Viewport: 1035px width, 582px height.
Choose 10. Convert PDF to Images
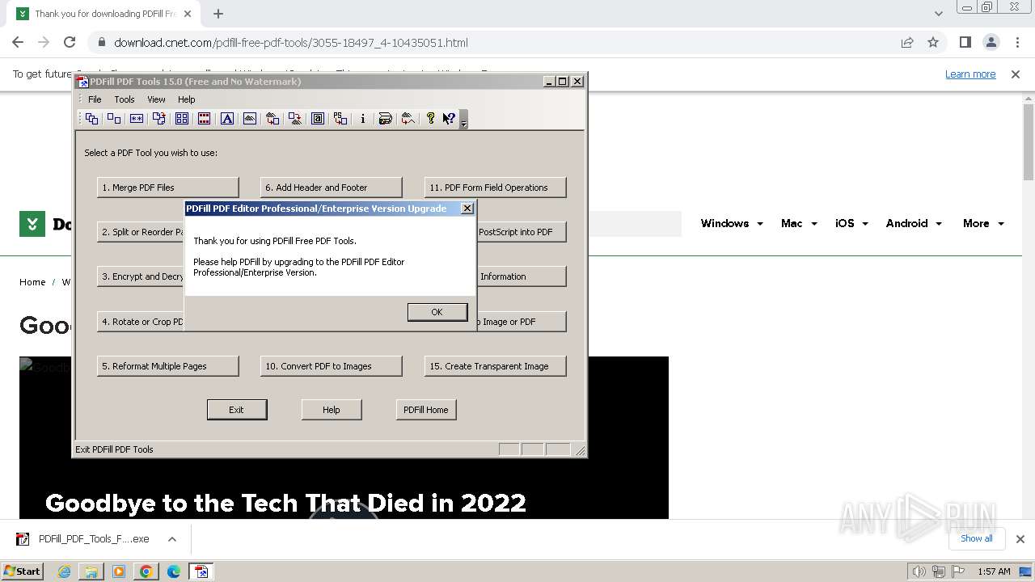332,366
